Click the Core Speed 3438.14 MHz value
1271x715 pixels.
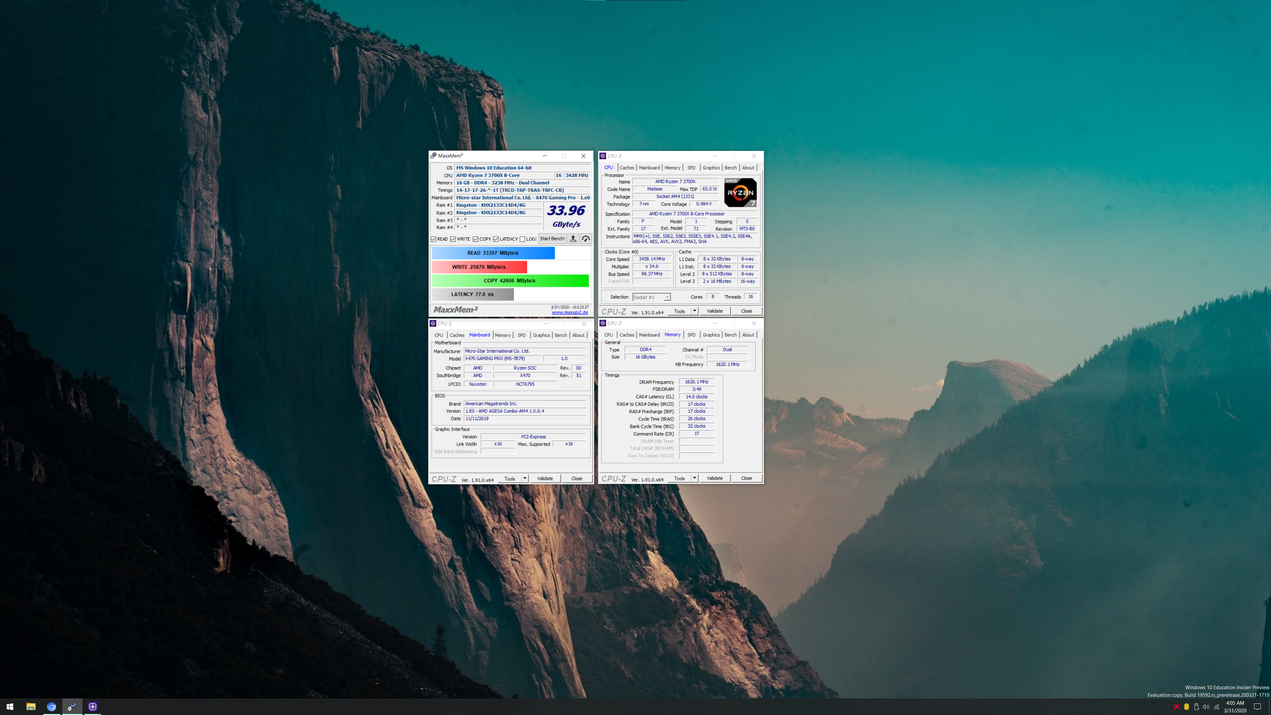tap(652, 259)
